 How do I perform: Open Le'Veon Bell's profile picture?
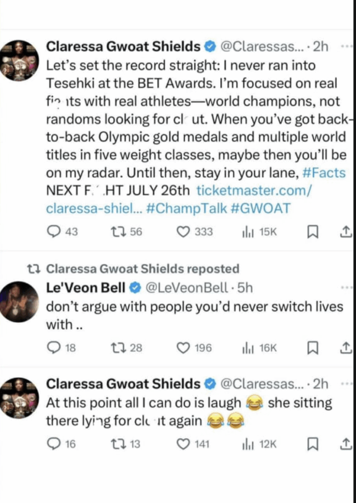pos(19,302)
